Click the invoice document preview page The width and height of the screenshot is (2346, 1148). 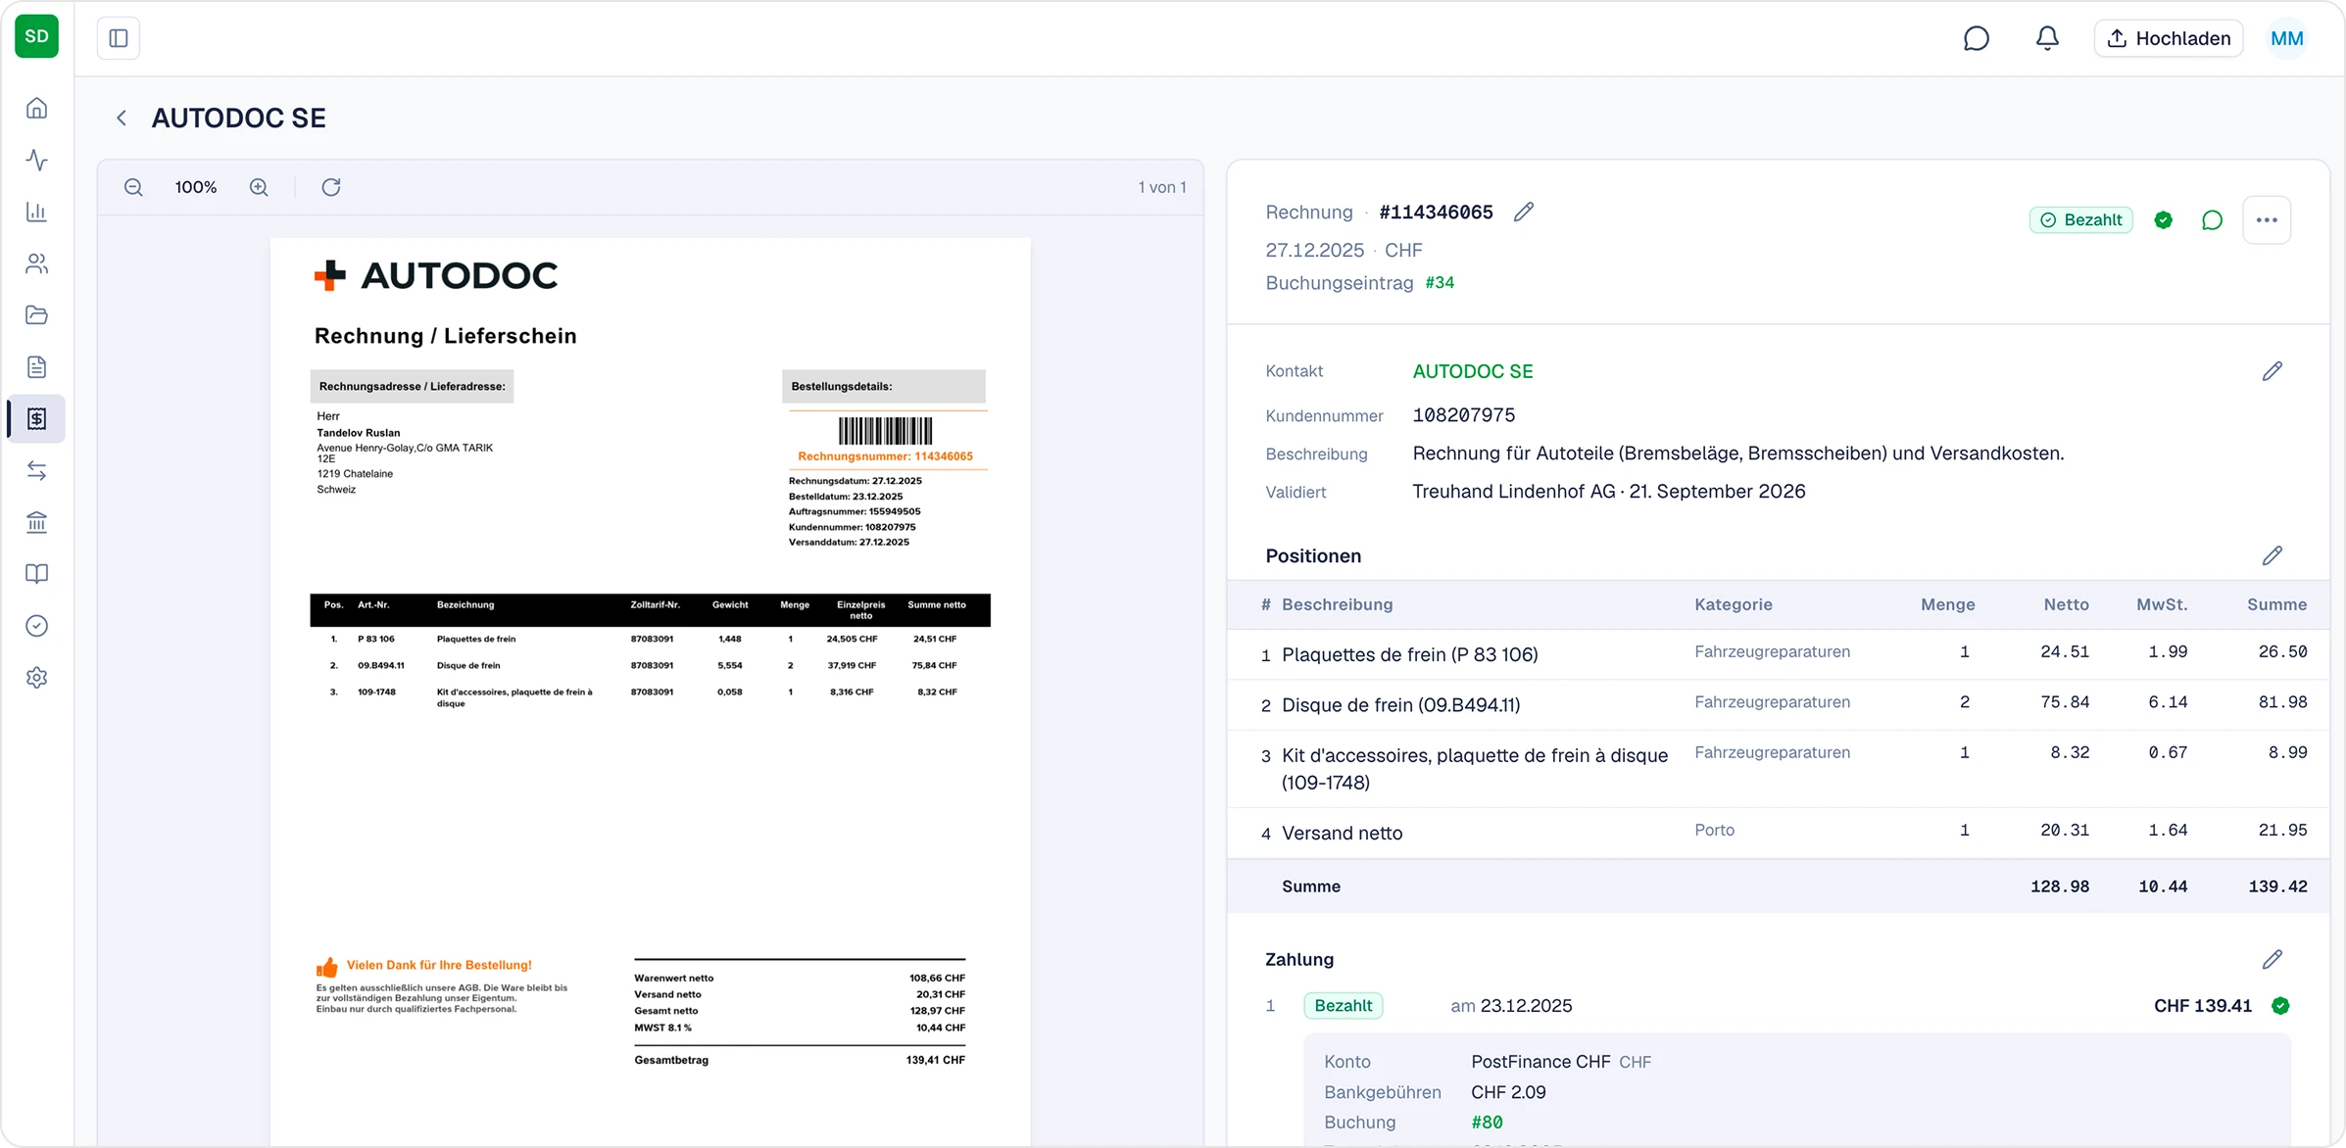[x=651, y=691]
